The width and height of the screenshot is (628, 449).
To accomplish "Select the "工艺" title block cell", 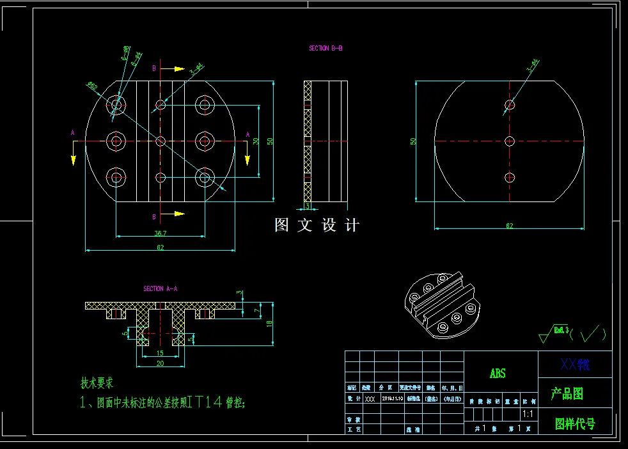I will (x=354, y=429).
